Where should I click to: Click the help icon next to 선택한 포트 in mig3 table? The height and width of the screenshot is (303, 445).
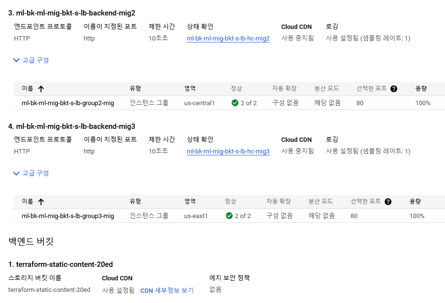click(x=388, y=202)
